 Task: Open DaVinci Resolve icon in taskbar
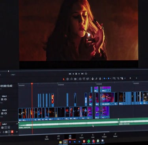click(65, 142)
